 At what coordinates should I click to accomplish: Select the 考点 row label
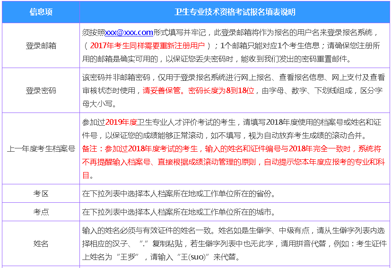click(41, 212)
